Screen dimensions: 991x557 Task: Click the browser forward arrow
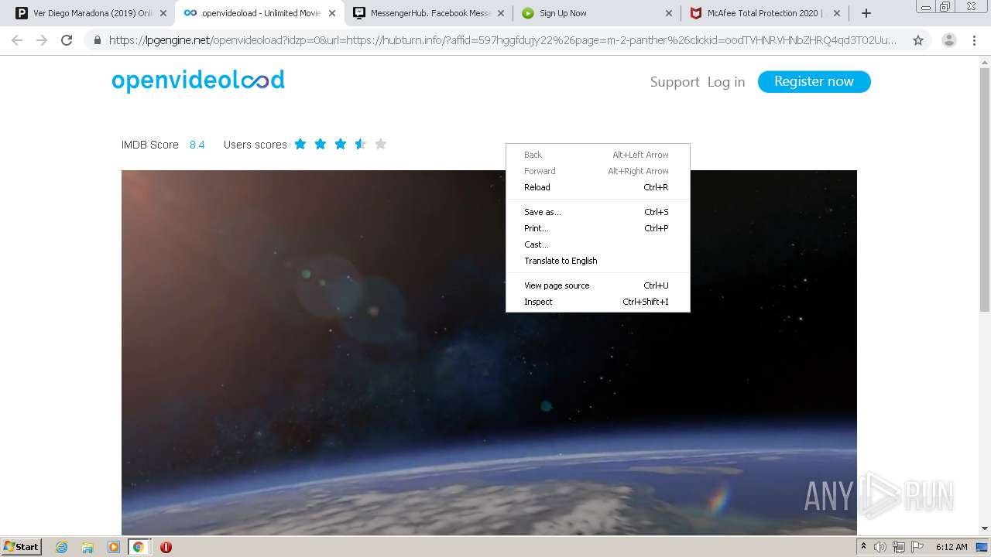[42, 40]
